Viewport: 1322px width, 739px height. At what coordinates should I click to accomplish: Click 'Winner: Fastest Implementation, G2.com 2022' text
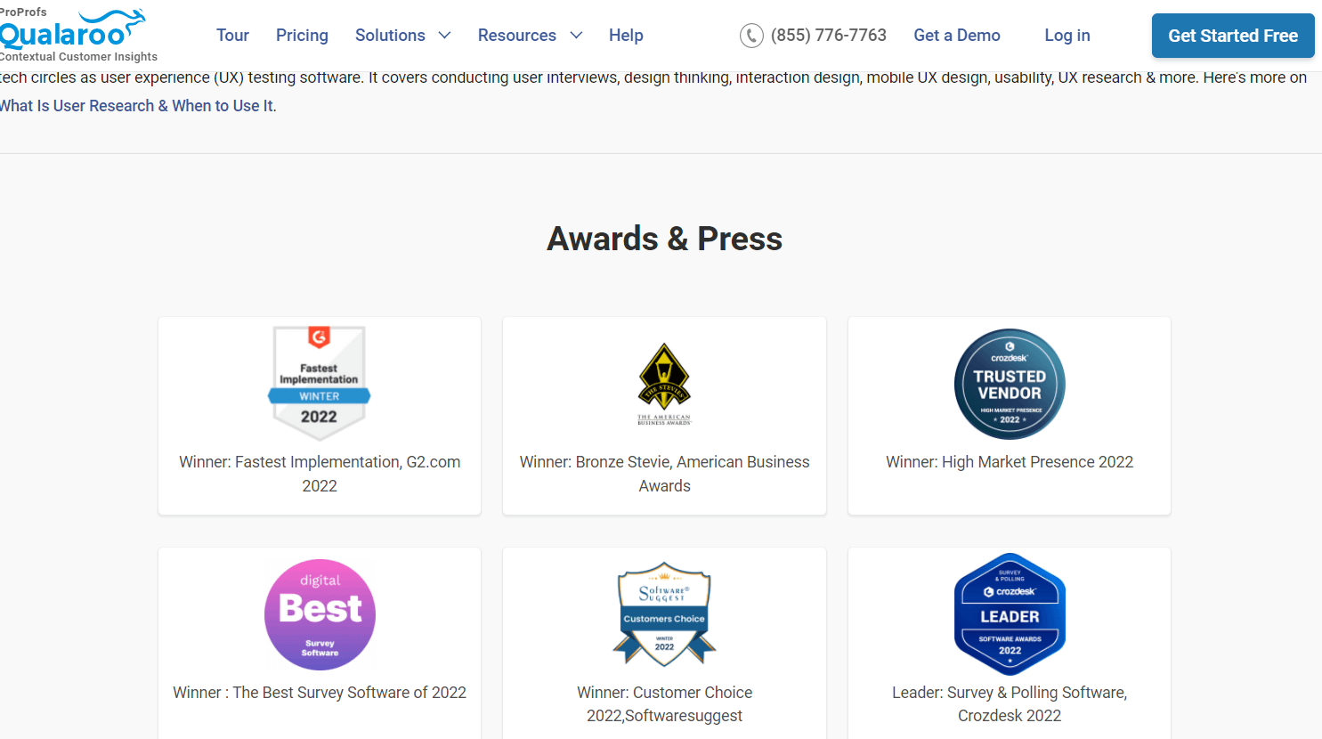point(320,474)
